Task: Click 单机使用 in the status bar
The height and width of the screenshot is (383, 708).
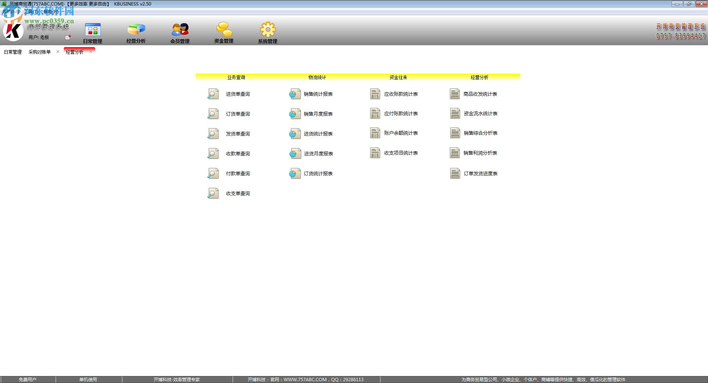Action: click(88, 379)
